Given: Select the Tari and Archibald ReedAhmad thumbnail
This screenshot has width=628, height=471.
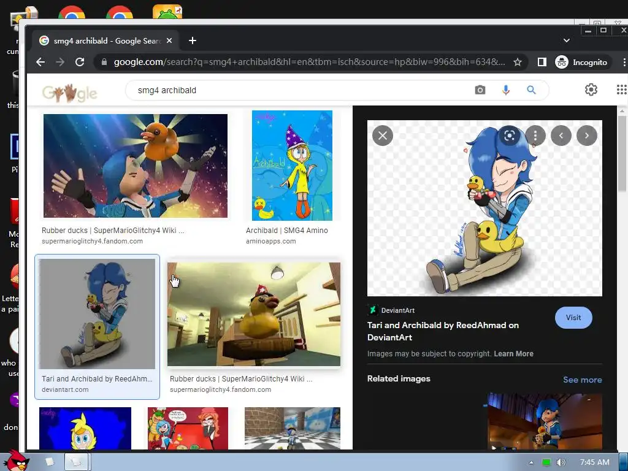Looking at the screenshot, I should tap(97, 313).
